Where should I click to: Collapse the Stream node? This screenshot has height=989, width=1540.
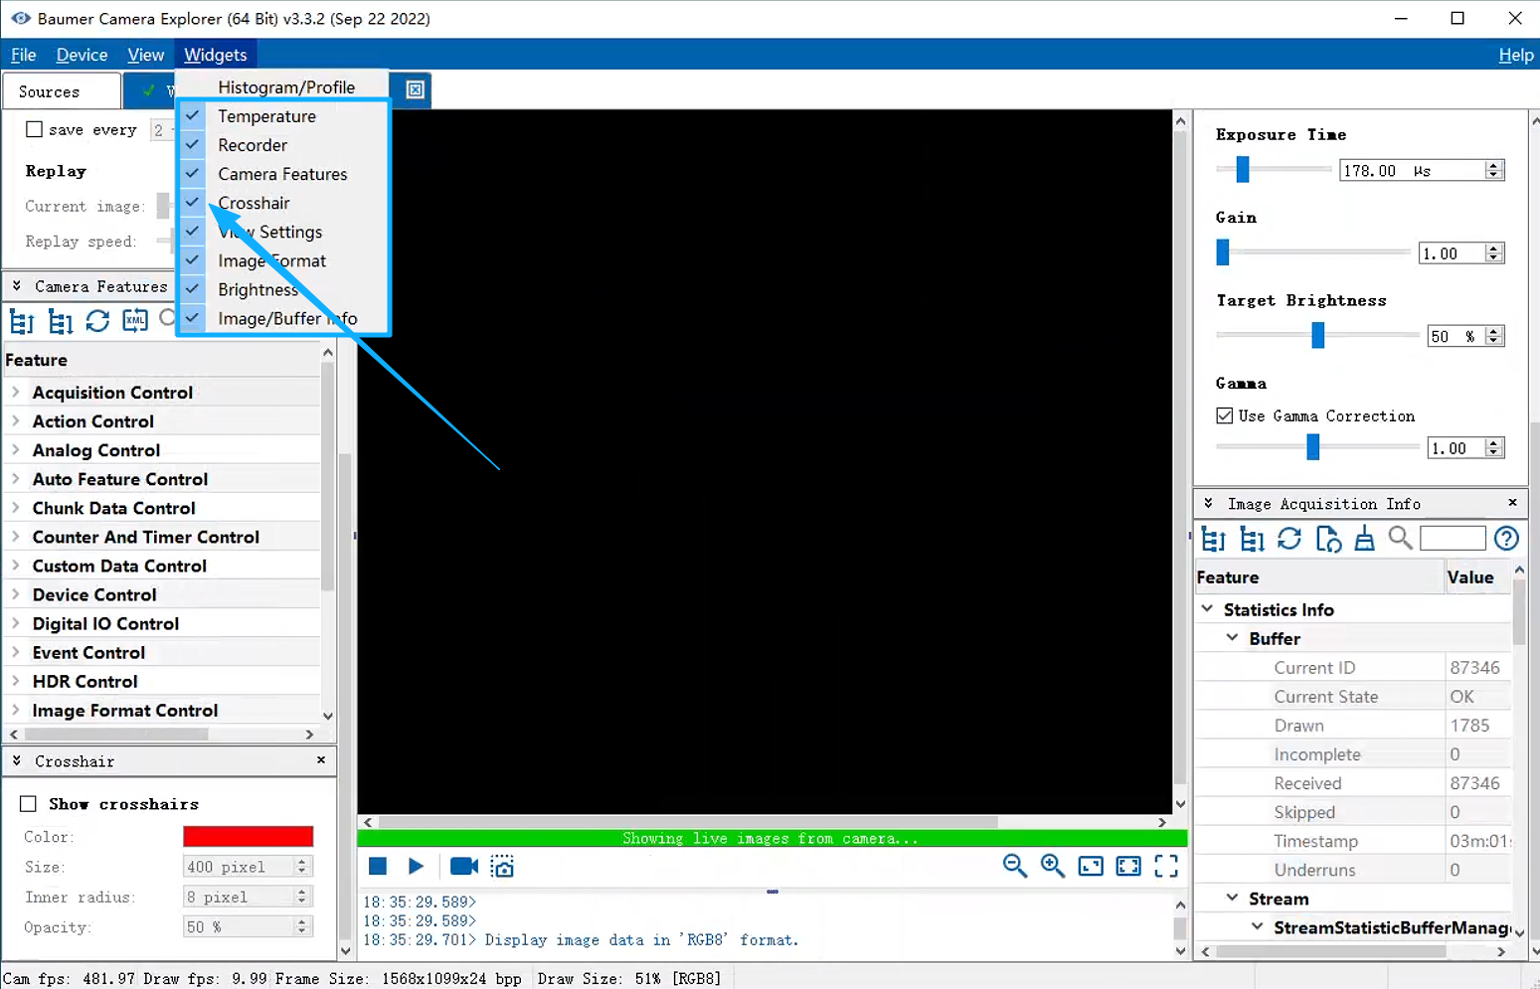coord(1232,898)
